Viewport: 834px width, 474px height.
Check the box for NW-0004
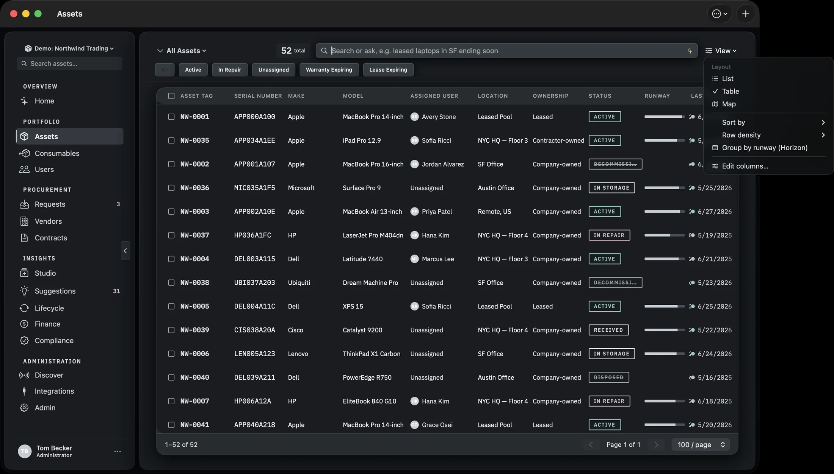click(x=171, y=259)
